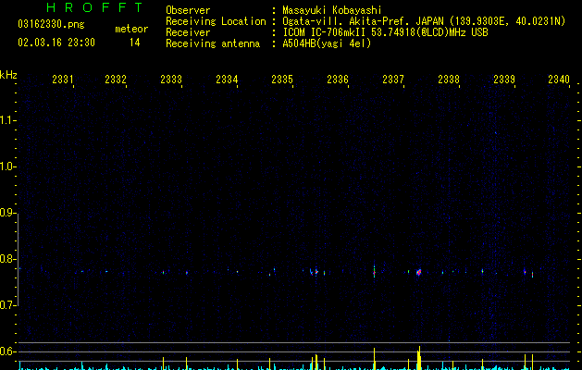Click the 1.1 kHz frequency label
Screen dimensions: 582x370
[x=7, y=120]
